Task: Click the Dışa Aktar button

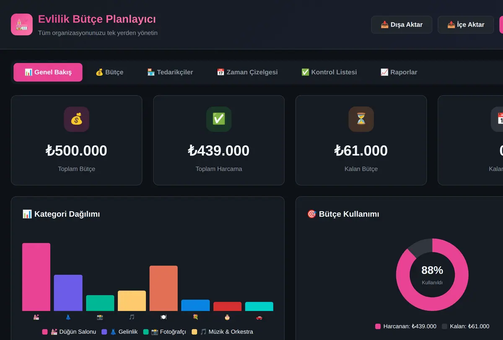Action: point(402,25)
